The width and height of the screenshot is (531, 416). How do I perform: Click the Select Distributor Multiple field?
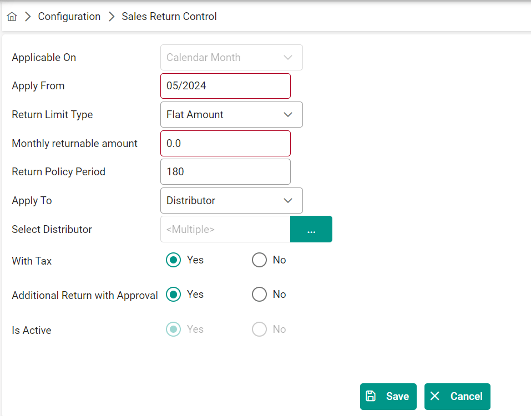225,230
